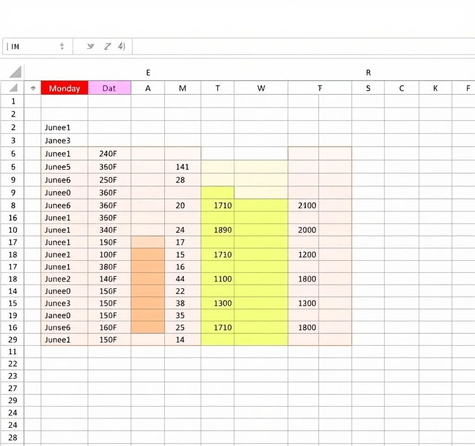
Task: Select column header W
Action: [x=261, y=88]
